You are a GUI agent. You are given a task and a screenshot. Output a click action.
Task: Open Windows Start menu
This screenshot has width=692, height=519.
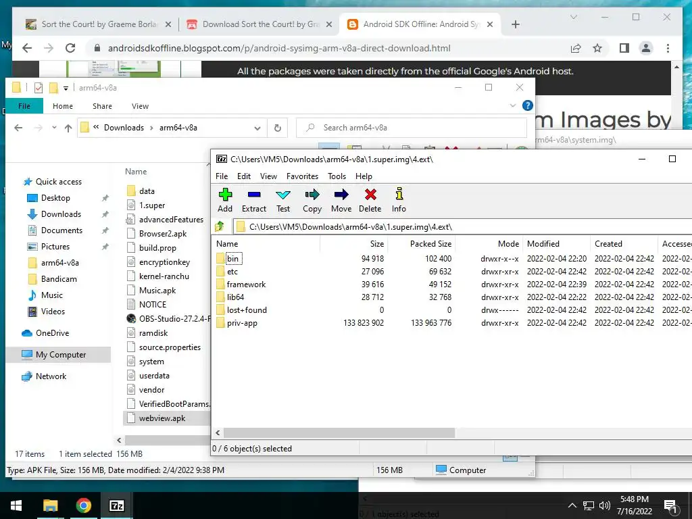coord(16,505)
